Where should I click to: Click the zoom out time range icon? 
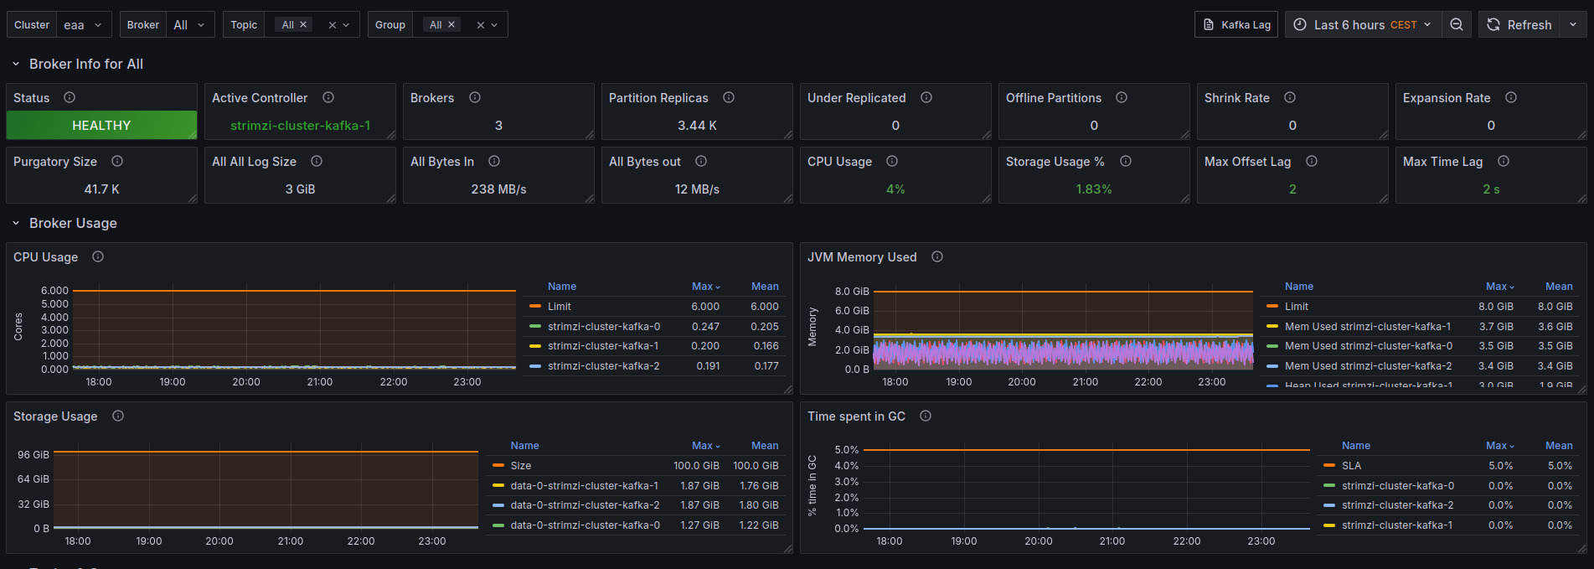tap(1457, 25)
